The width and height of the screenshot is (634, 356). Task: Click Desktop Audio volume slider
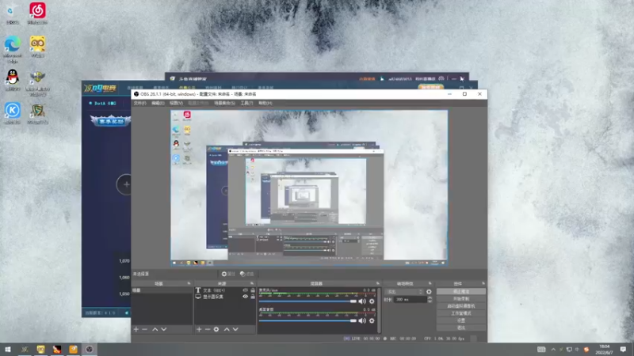(307, 320)
